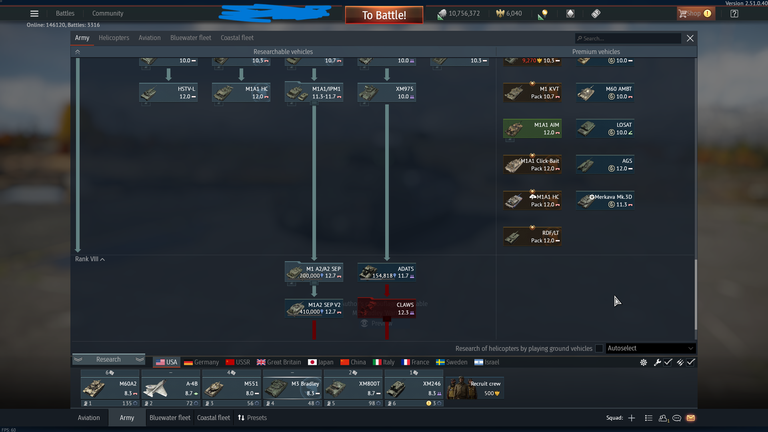Switch to the Helicopters tab
Viewport: 768px width, 432px height.
[114, 38]
